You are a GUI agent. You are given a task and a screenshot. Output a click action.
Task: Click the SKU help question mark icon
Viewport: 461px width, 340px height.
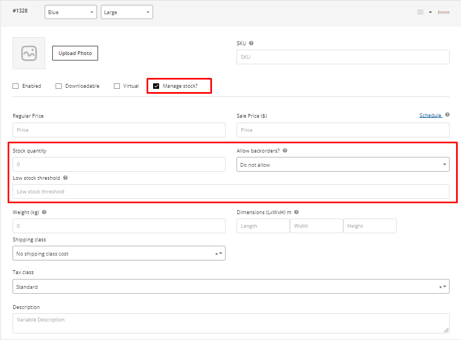point(251,43)
